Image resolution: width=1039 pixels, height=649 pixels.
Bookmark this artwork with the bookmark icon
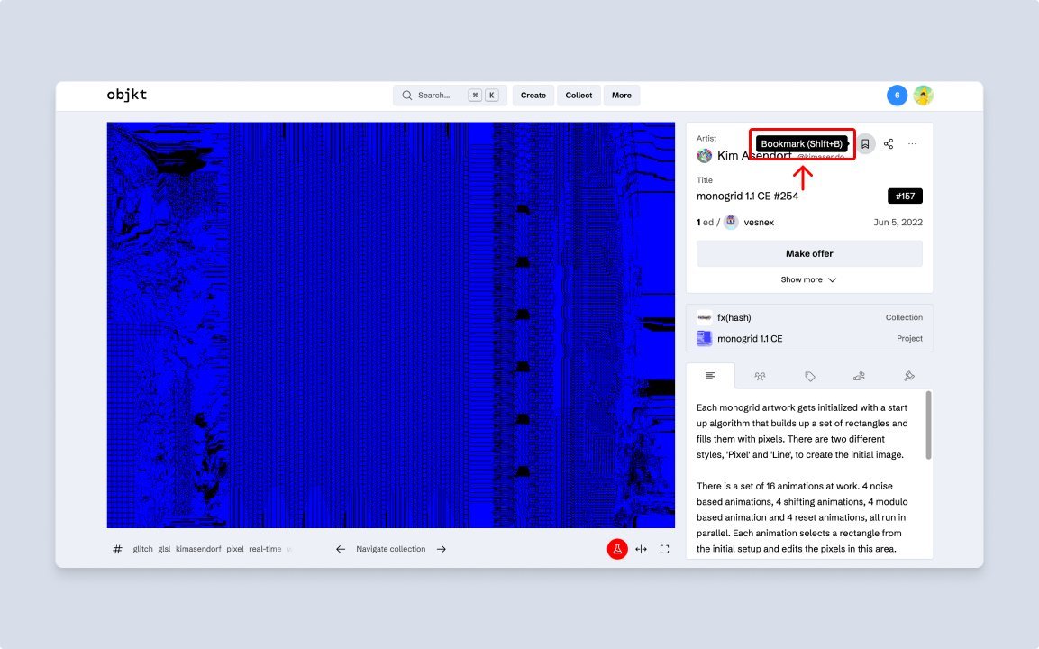[x=865, y=144]
